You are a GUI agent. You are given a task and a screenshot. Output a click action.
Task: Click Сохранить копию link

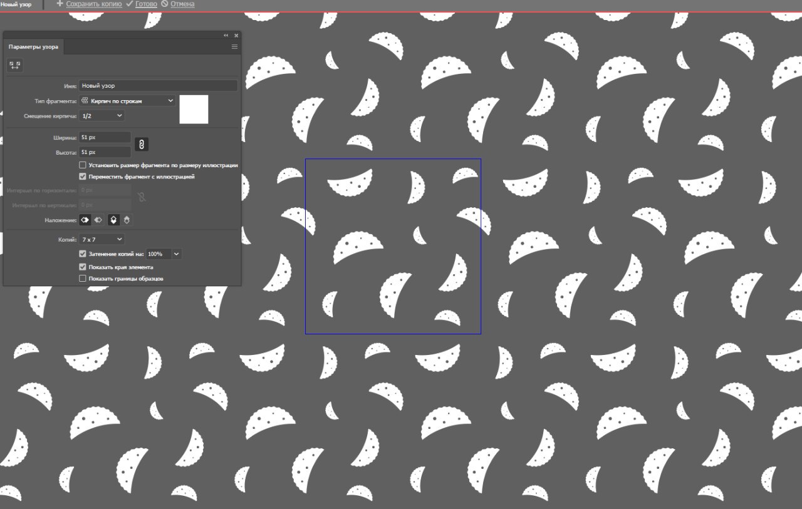(94, 4)
